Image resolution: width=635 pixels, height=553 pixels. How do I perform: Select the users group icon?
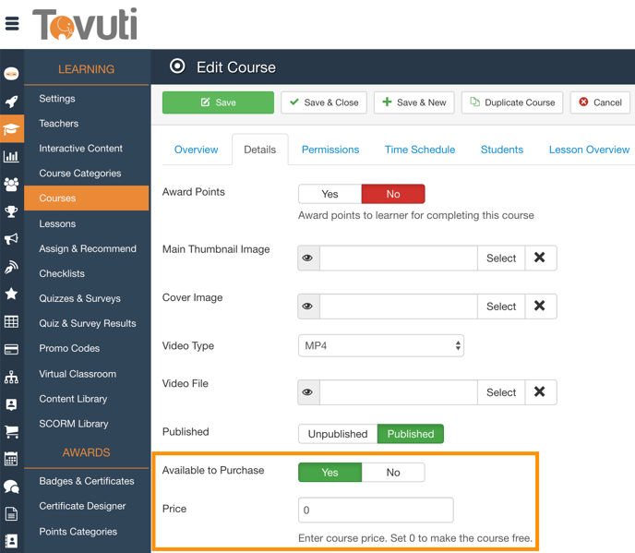pyautogui.click(x=11, y=185)
